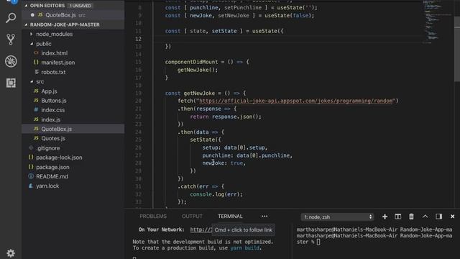Switch to the Output tab

point(192,217)
